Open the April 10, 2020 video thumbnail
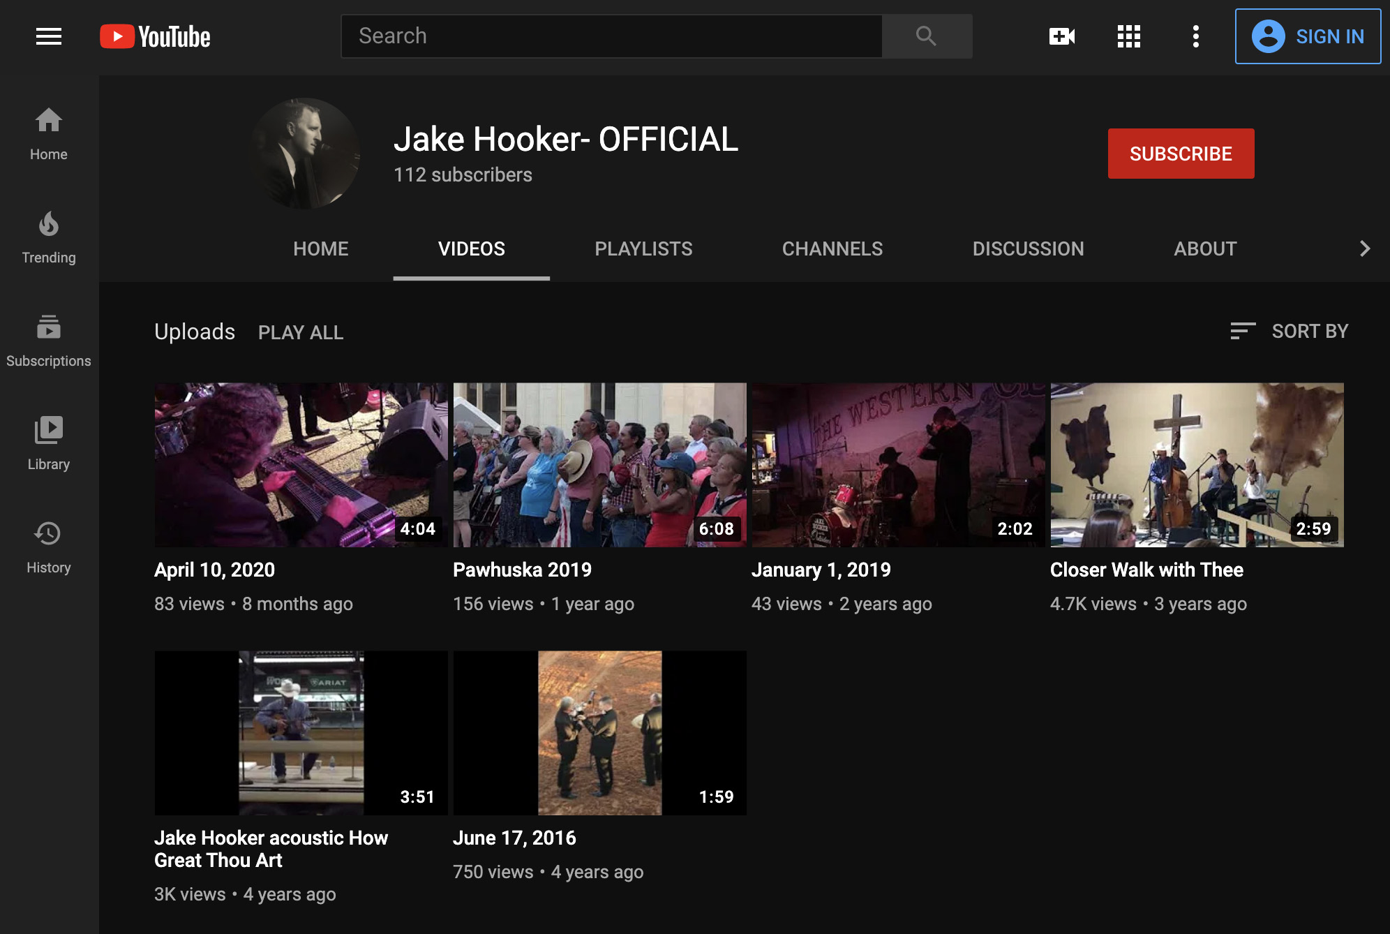The width and height of the screenshot is (1390, 934). pyautogui.click(x=301, y=464)
